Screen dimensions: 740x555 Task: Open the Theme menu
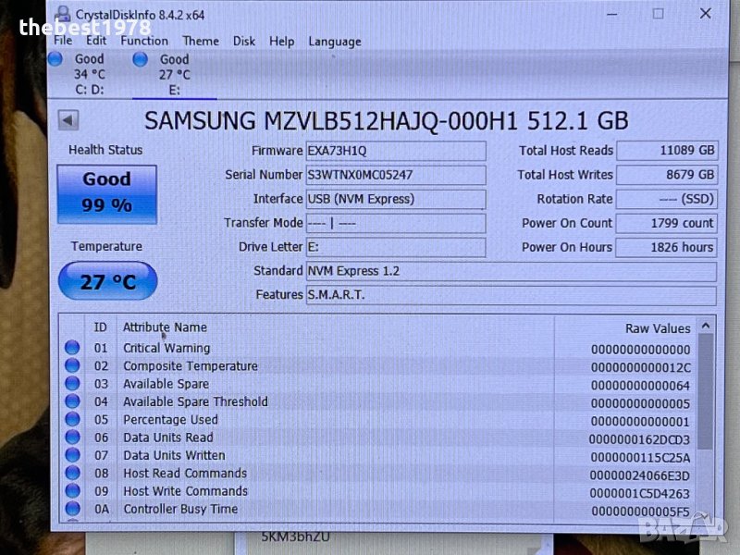201,41
